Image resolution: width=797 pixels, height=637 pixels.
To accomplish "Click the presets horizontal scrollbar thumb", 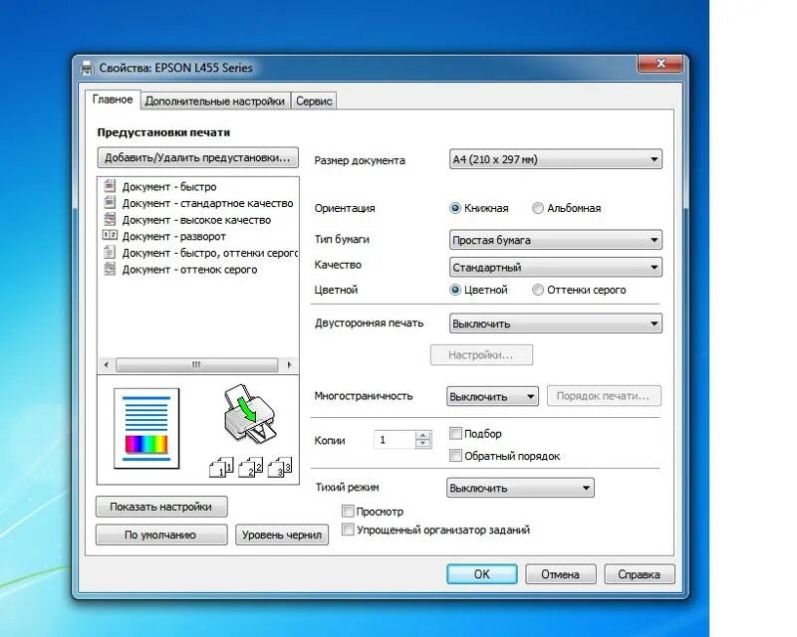I will click(196, 364).
